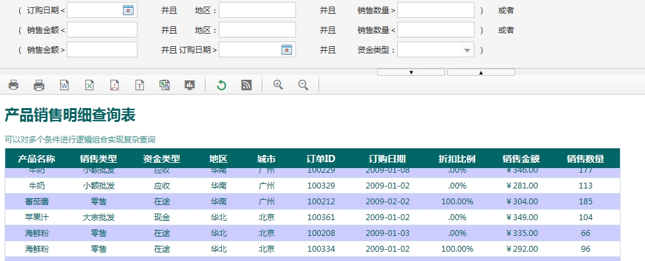The width and height of the screenshot is (645, 261).
Task: Click the ¥281.00 sales amount cell
Action: pos(521,185)
